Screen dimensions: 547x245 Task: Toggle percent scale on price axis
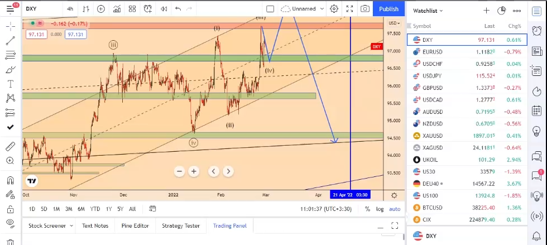click(367, 209)
